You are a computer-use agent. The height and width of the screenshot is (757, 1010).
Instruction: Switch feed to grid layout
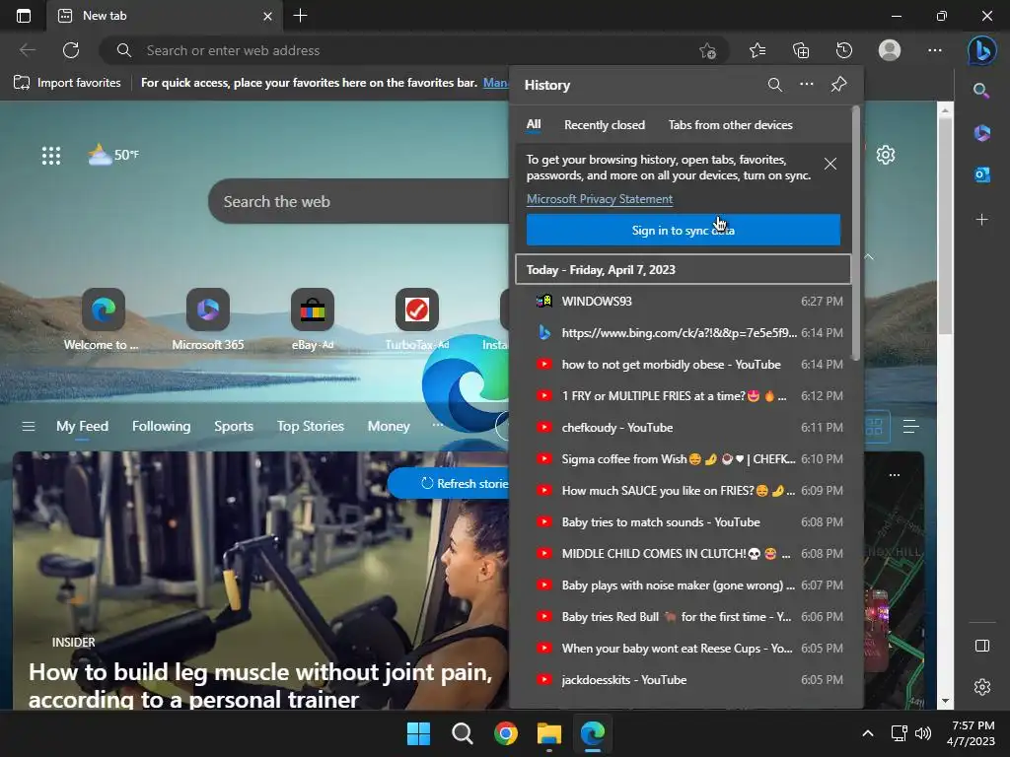pyautogui.click(x=874, y=426)
